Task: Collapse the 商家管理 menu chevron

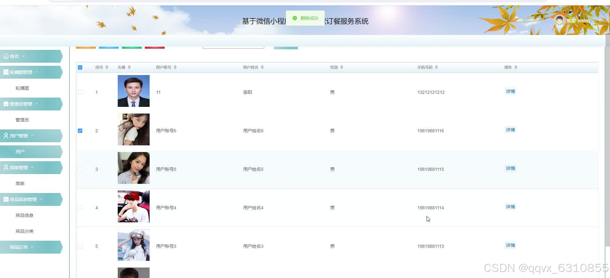Action: 32,167
